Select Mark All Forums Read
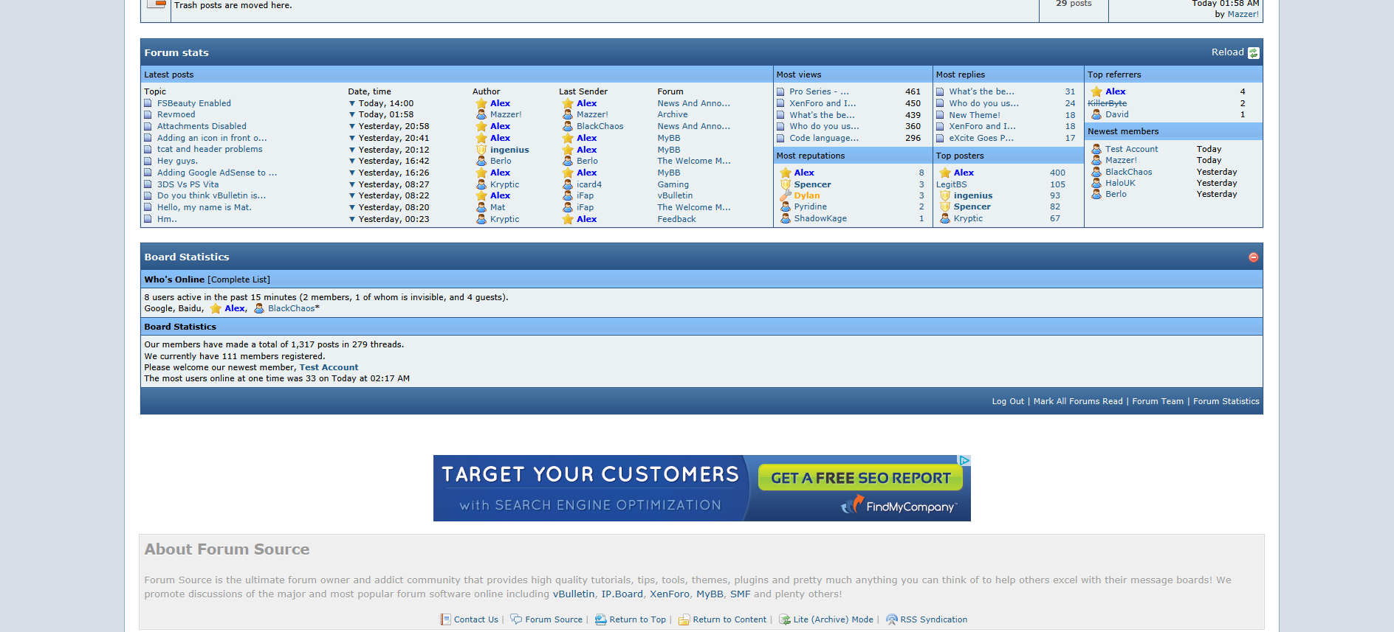The height and width of the screenshot is (632, 1394). coord(1077,401)
